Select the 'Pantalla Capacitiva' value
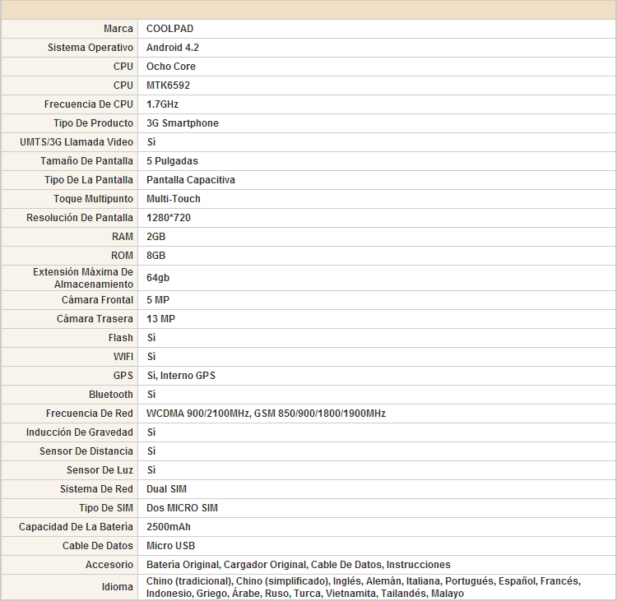Screen dimensions: 617x601 (x=191, y=180)
